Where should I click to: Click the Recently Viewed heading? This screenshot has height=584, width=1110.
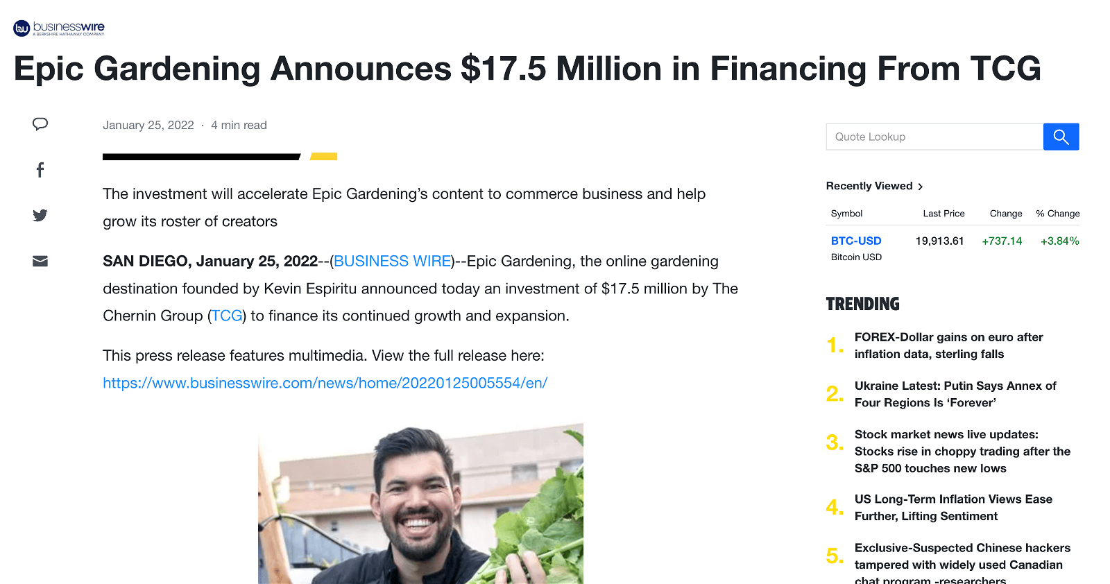(869, 186)
